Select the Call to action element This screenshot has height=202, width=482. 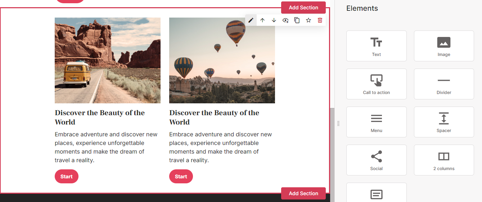(x=377, y=84)
